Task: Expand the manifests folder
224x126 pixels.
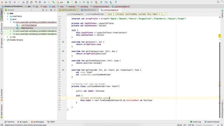Action: click(x=8, y=16)
